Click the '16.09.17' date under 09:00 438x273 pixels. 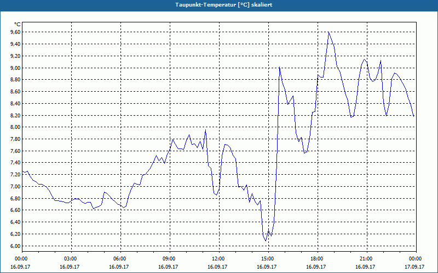168,266
